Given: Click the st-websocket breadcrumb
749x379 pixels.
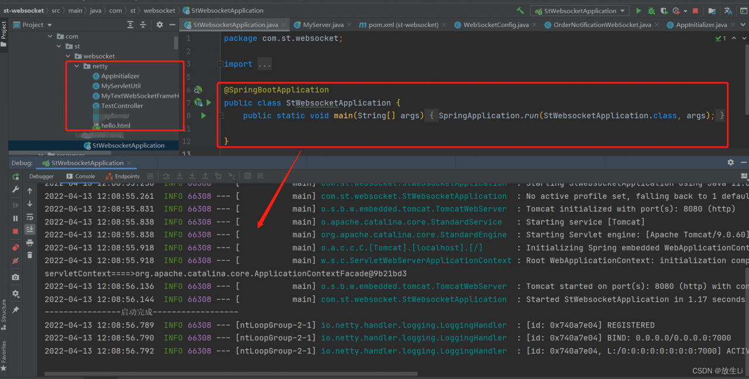Looking at the screenshot, I should pos(23,11).
